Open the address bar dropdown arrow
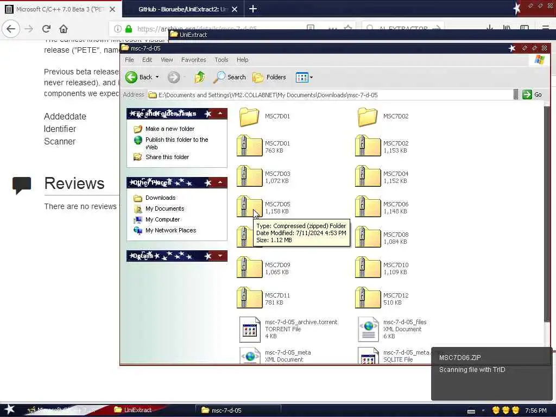This screenshot has height=417, width=556. click(x=516, y=94)
